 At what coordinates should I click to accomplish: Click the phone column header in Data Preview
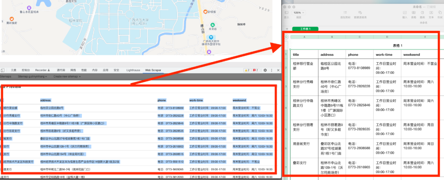click(162, 100)
